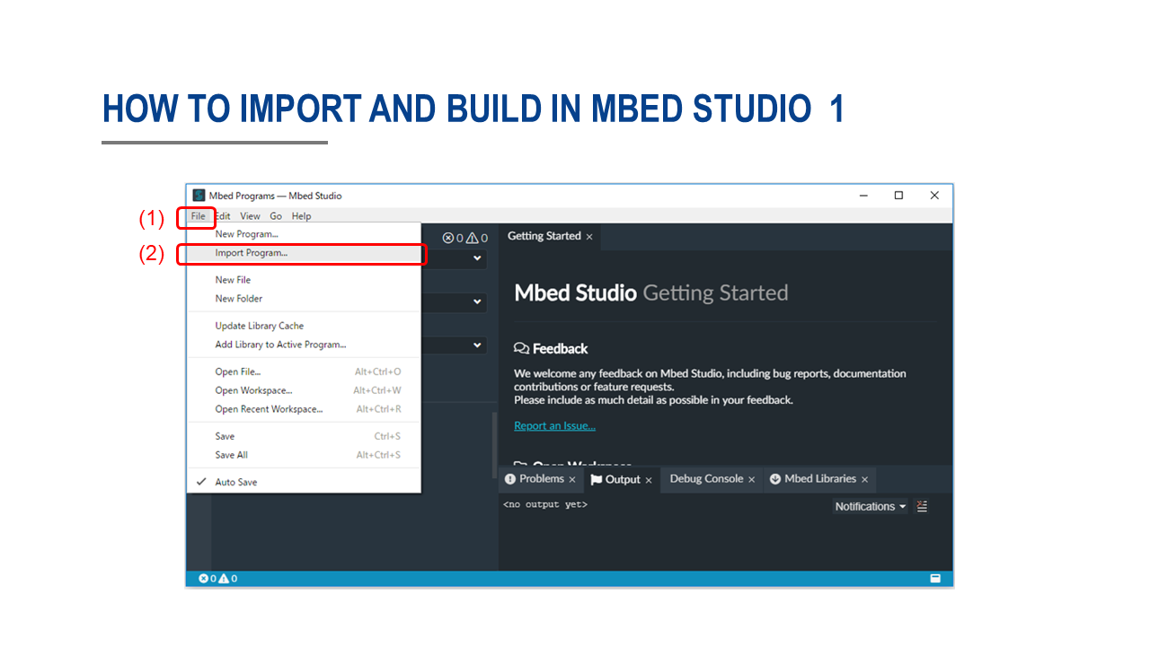Choose Open Workspace... menu entry
Viewport: 1150px width, 646px height.
tap(304, 390)
